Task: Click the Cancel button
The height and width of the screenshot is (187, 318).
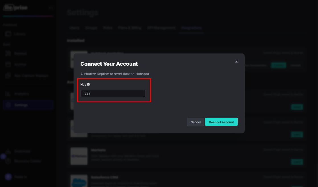Action: coord(195,122)
